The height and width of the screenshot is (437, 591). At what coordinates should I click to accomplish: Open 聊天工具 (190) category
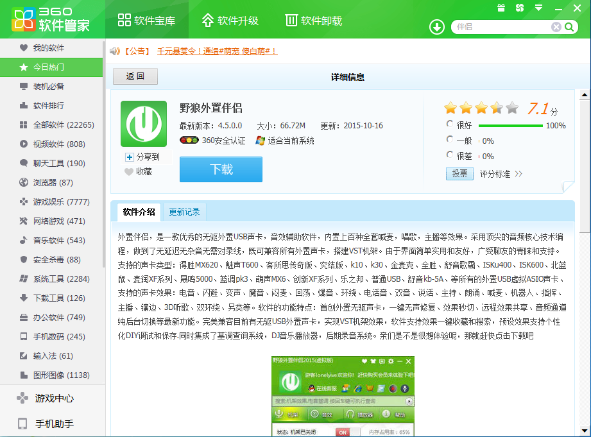(51, 163)
